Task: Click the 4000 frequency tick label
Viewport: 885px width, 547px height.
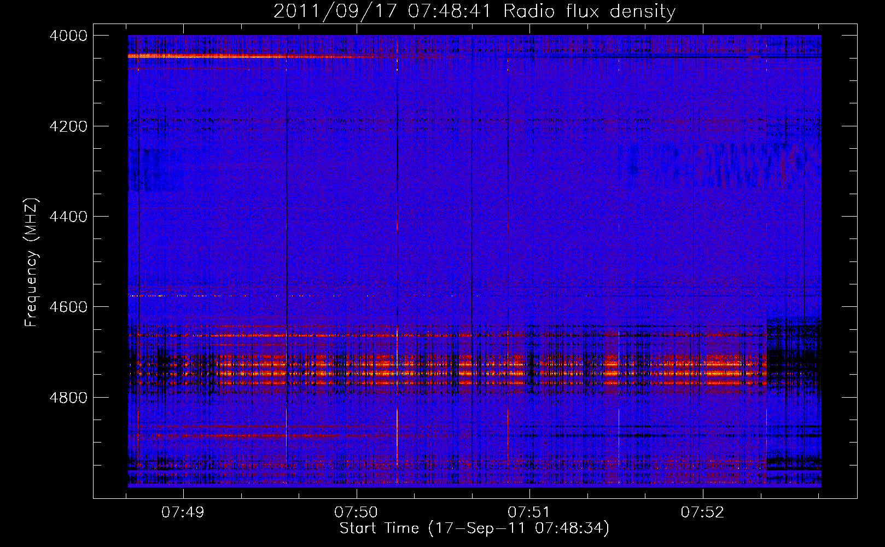Action: point(68,36)
